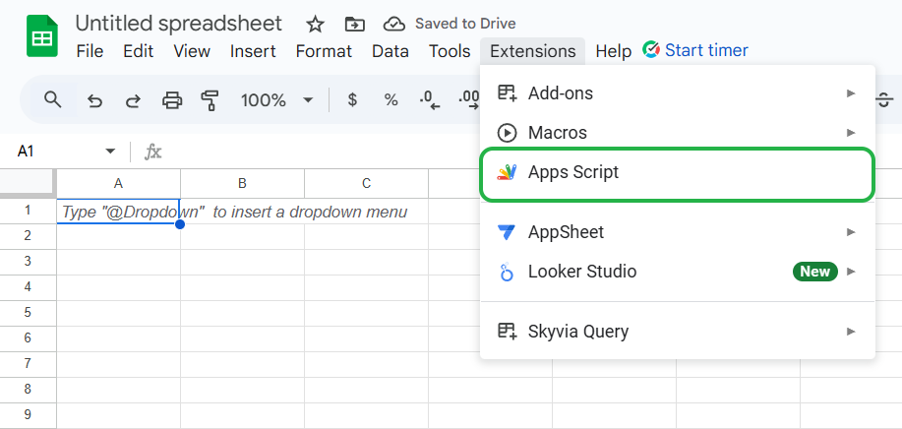The height and width of the screenshot is (429, 902).
Task: Select Looker Studio menu entry
Action: click(x=678, y=272)
